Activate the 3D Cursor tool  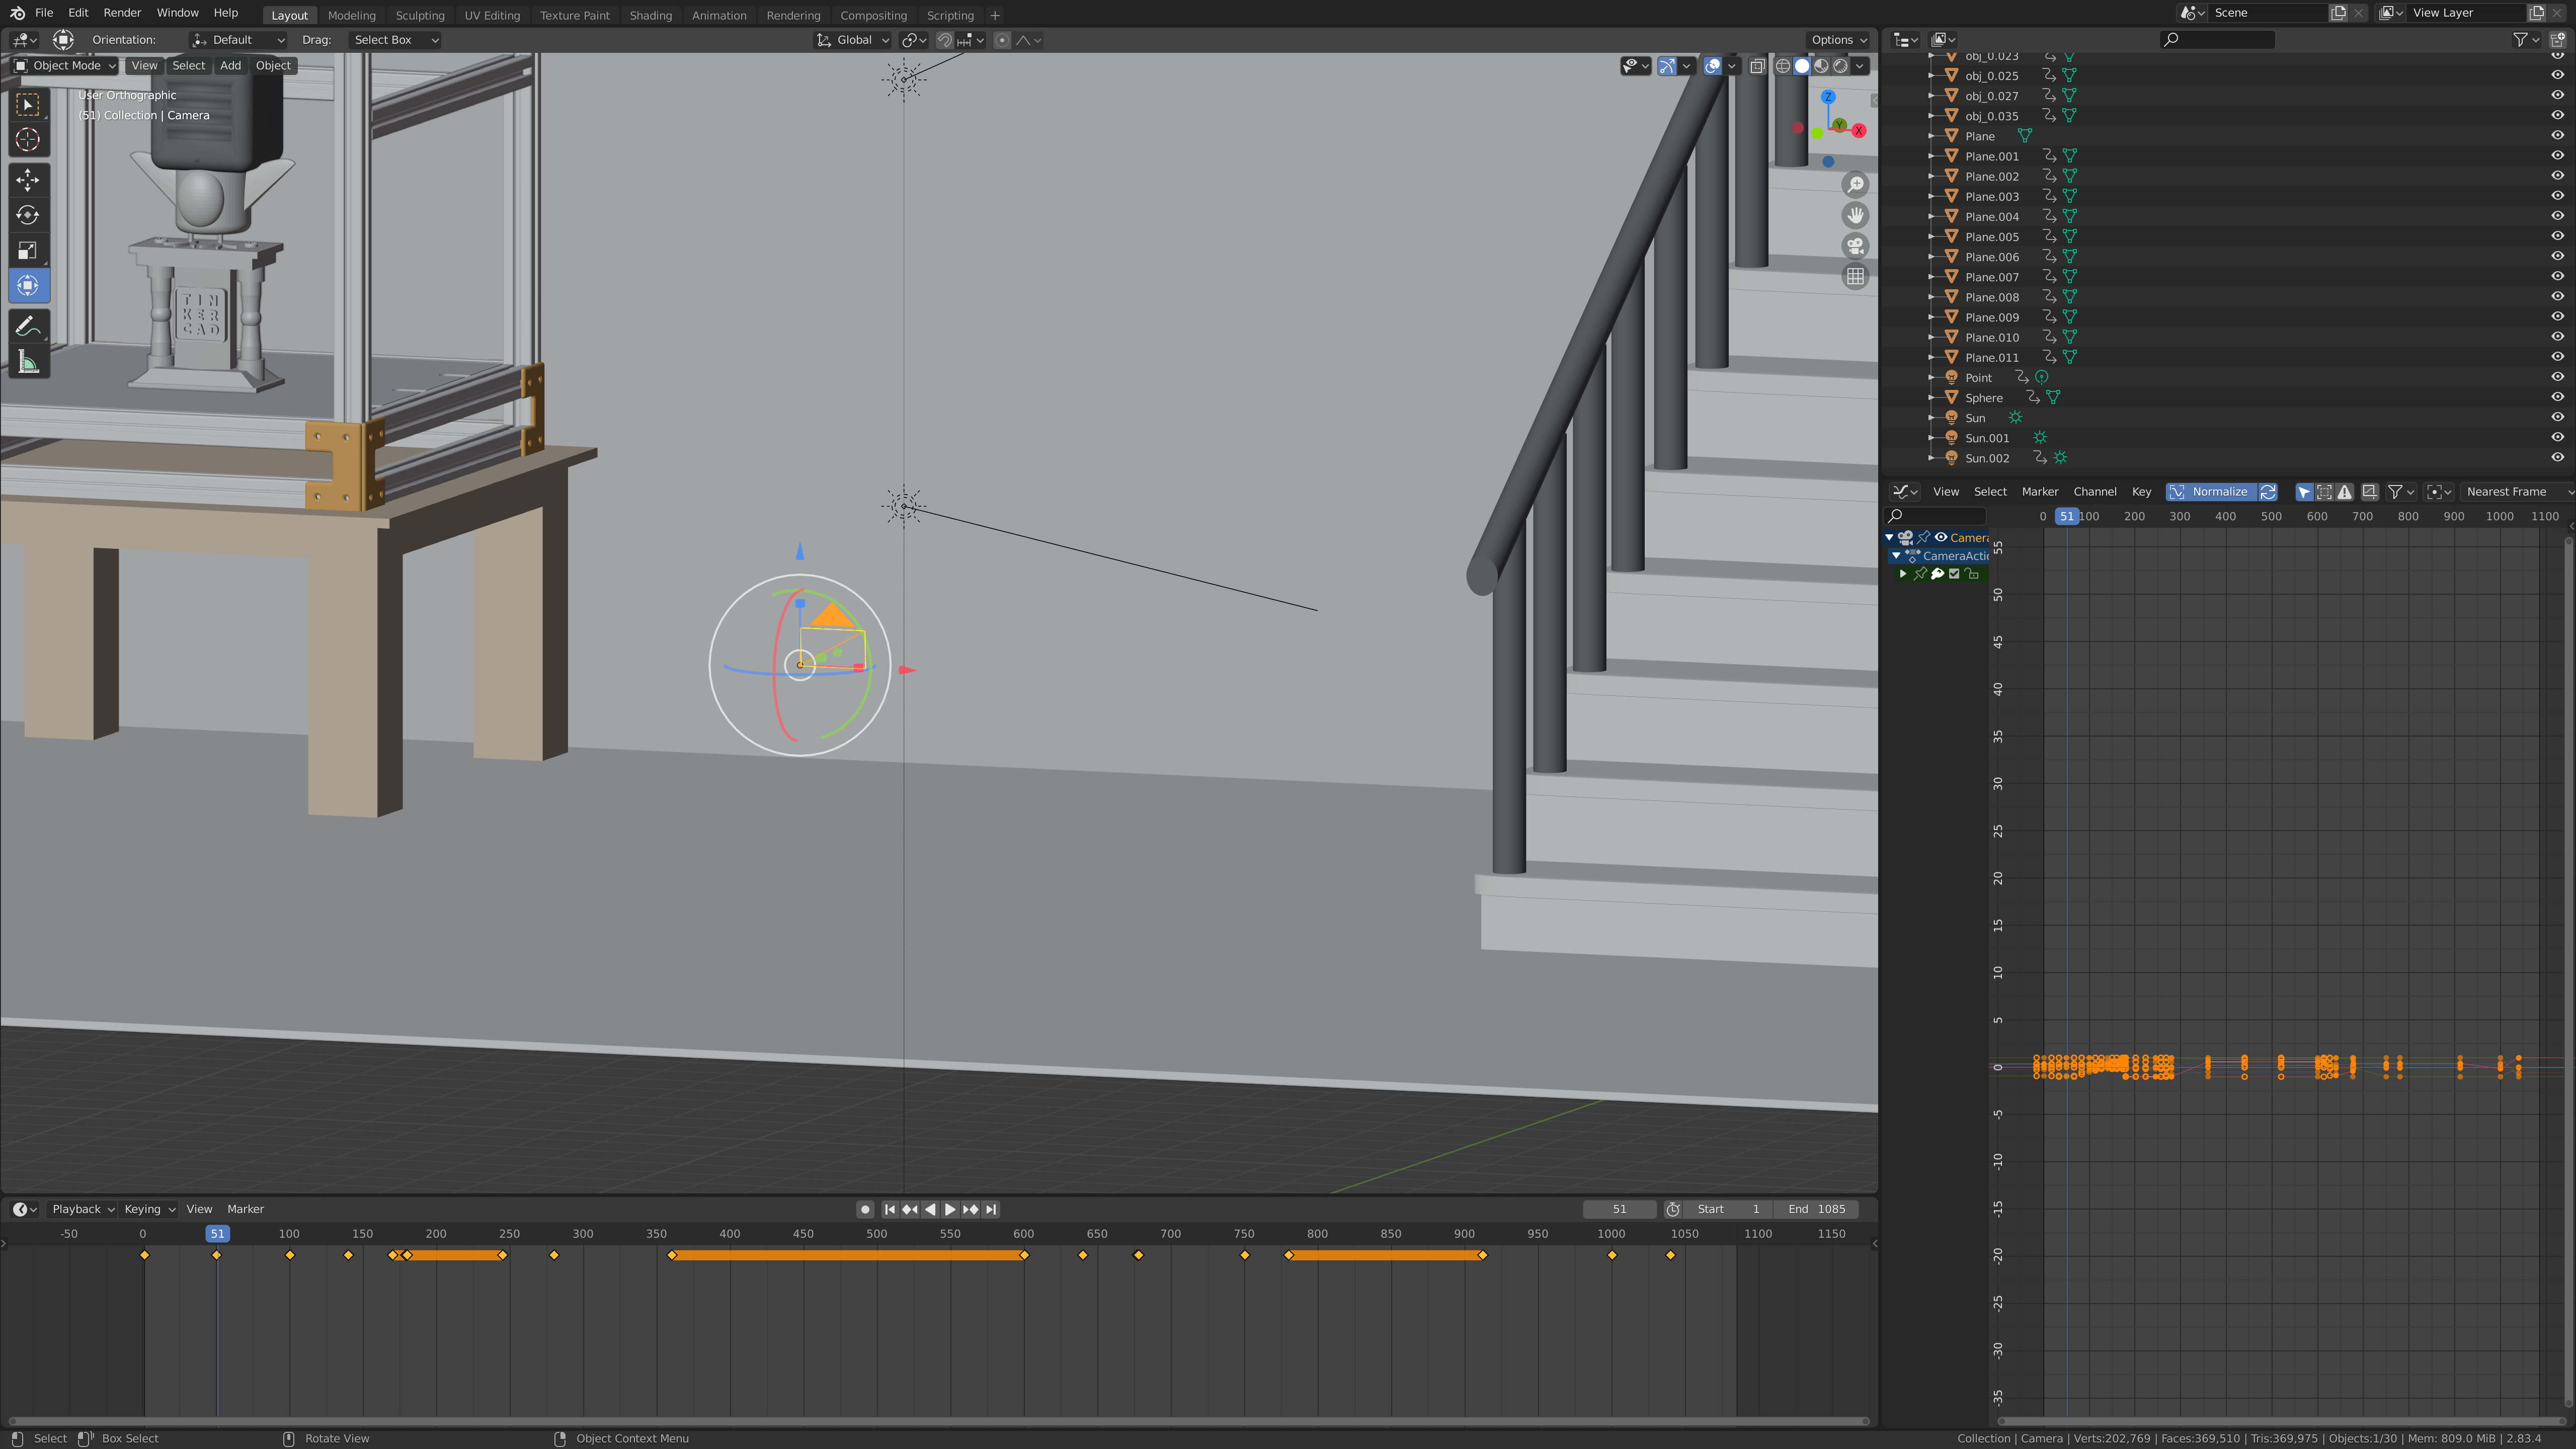(28, 140)
